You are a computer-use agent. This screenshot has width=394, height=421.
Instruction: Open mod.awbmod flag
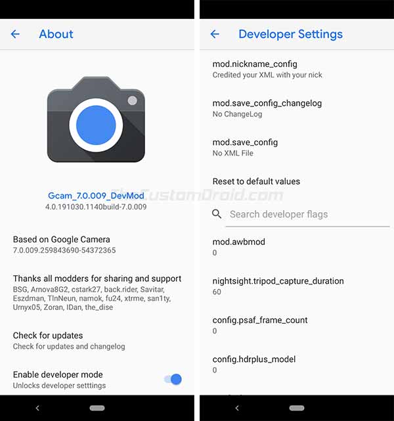point(297,247)
